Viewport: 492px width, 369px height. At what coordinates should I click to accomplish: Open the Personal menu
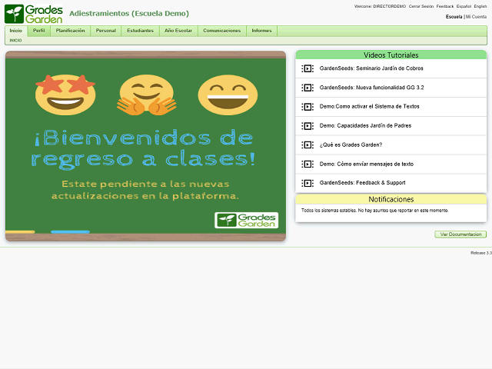pyautogui.click(x=106, y=31)
